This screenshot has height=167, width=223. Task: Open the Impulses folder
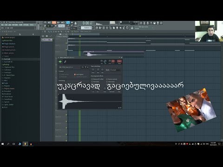tap(6, 78)
